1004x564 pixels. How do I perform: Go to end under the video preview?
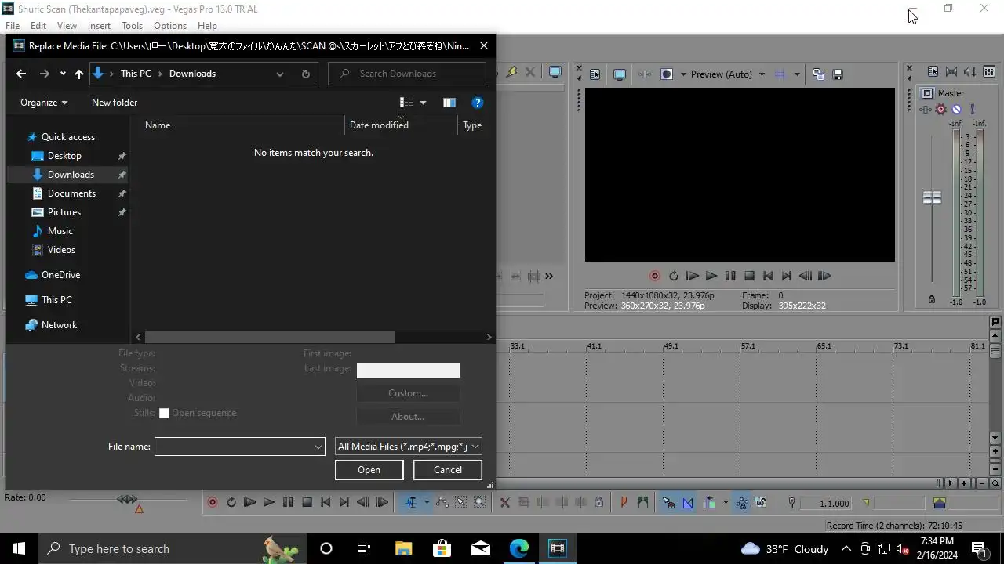point(787,276)
